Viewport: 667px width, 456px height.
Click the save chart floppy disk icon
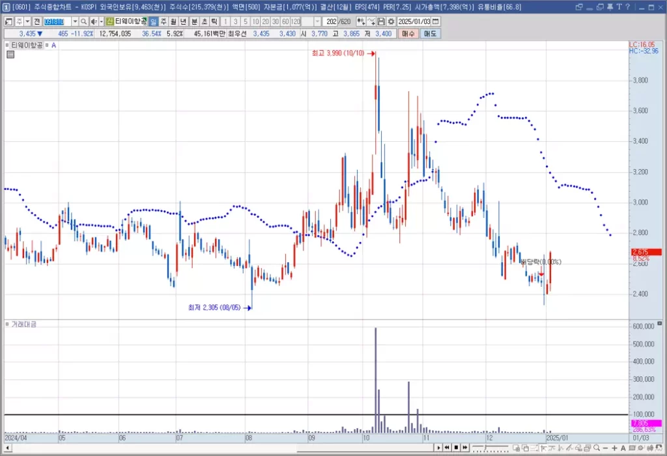(382, 21)
